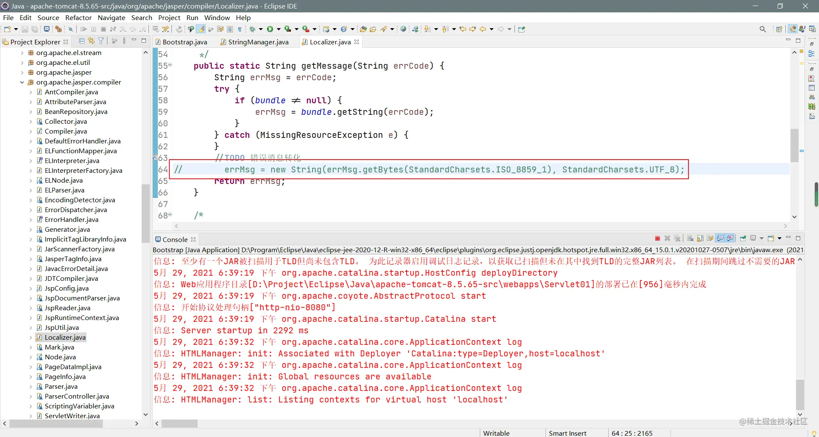Image resolution: width=819 pixels, height=437 pixels.
Task: Expand Localizer.java tree node arrow
Action: pyautogui.click(x=30, y=338)
